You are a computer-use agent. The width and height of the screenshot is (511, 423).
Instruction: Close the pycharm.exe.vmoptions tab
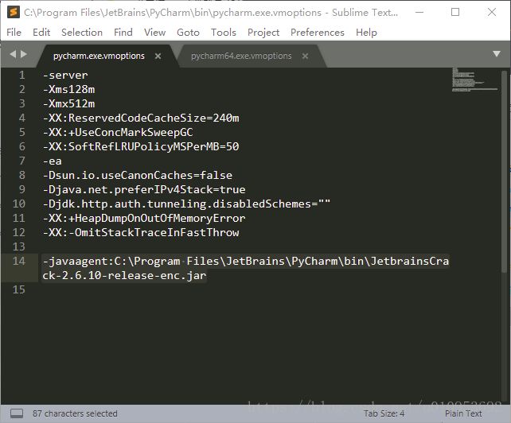pos(158,56)
